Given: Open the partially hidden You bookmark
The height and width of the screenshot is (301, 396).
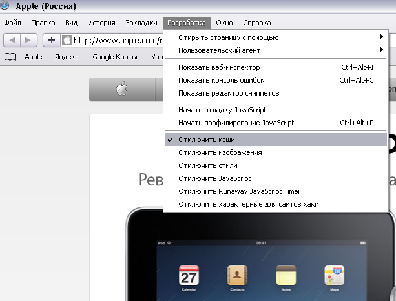Looking at the screenshot, I should 157,57.
